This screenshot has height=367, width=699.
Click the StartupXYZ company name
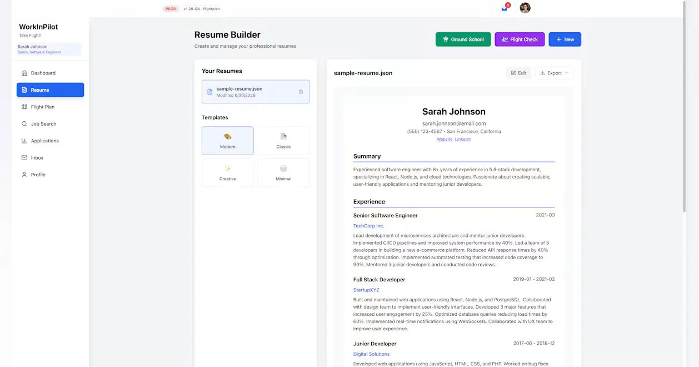point(366,290)
